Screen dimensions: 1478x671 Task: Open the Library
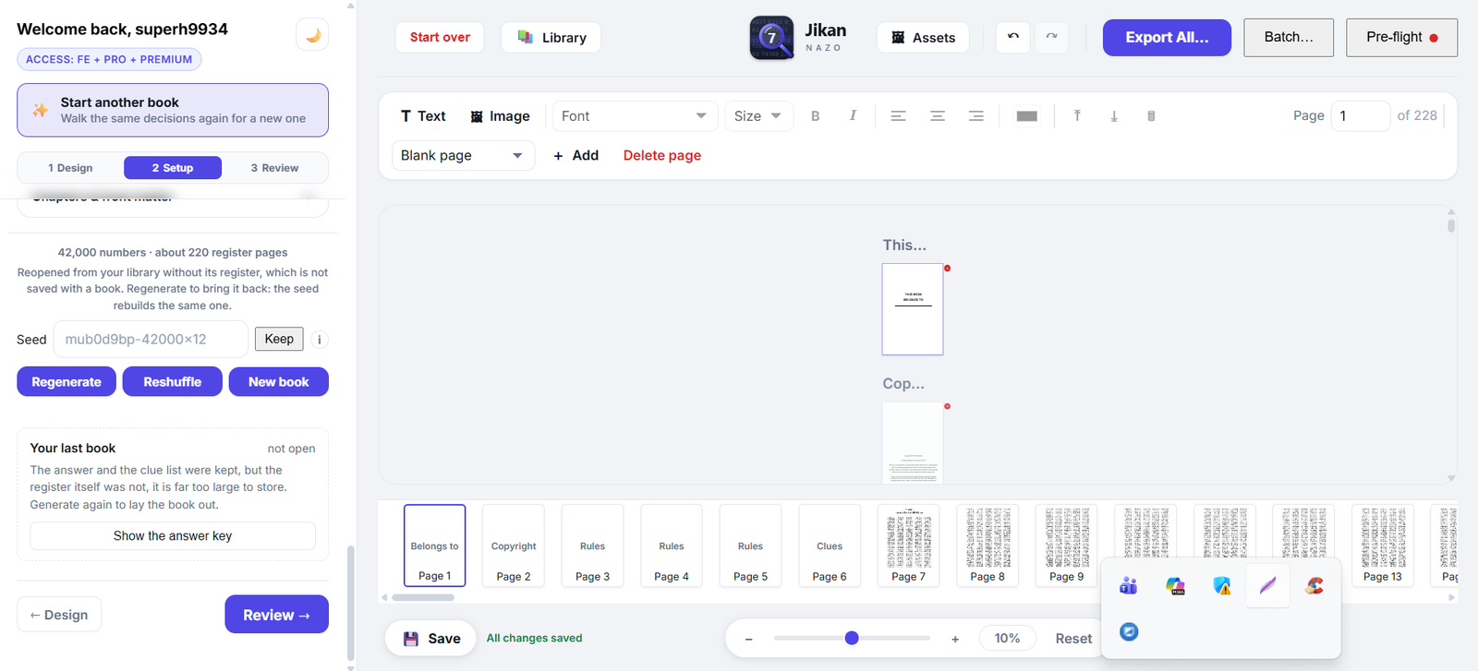coord(551,38)
